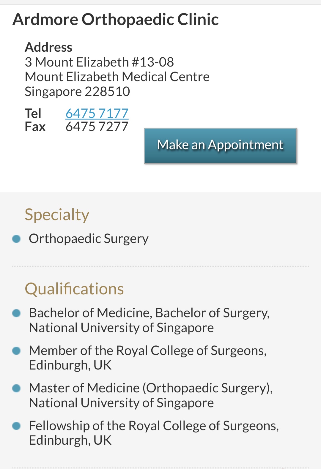Click the 3 Mount Elizabeth #13-08 line

coord(99,62)
